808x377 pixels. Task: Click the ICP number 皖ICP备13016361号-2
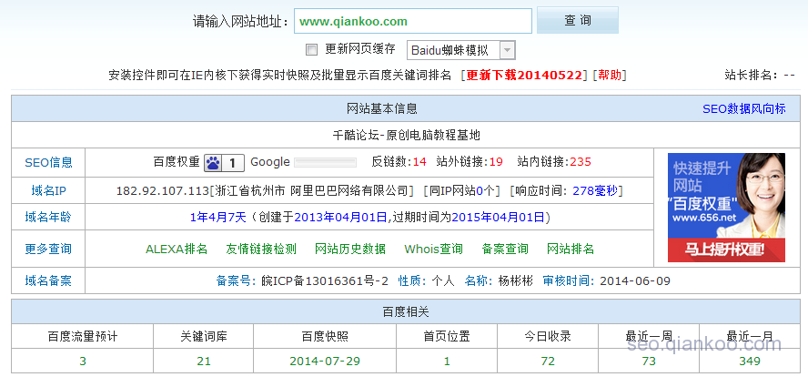(325, 281)
